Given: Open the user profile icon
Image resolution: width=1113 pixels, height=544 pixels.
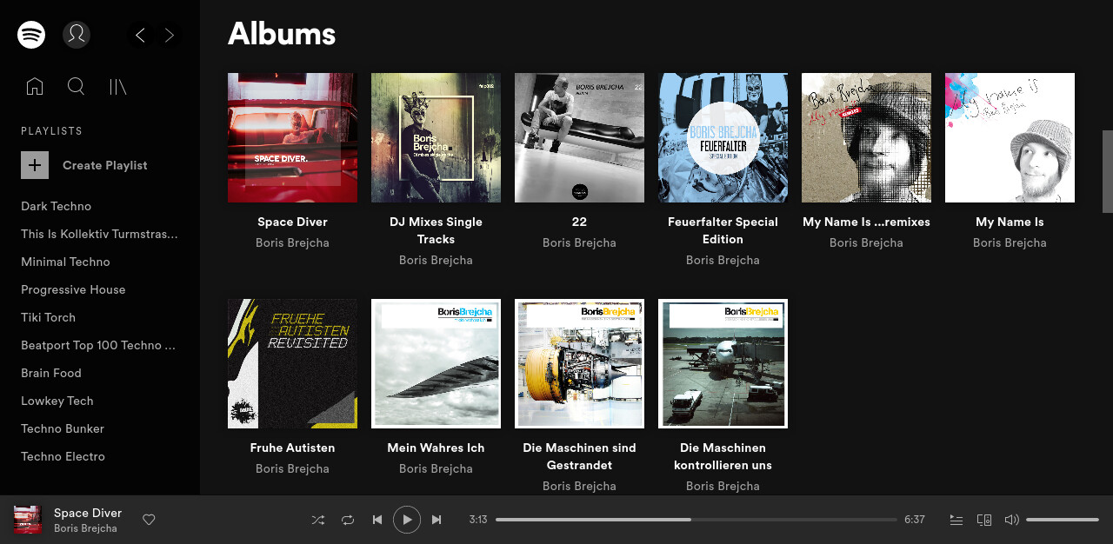Looking at the screenshot, I should tap(77, 35).
